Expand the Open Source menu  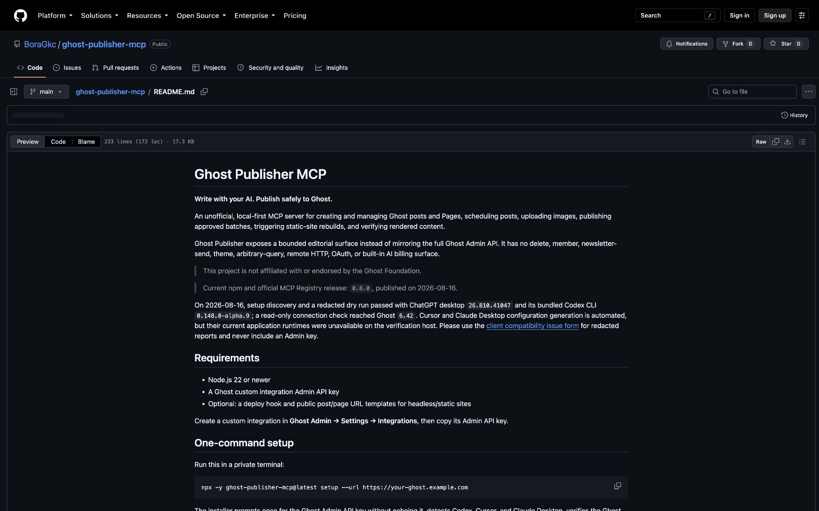point(201,15)
